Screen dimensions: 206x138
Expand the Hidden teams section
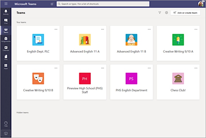[23, 113]
